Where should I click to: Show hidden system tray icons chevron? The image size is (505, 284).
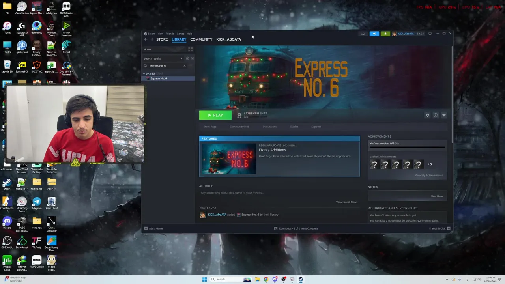(447, 279)
